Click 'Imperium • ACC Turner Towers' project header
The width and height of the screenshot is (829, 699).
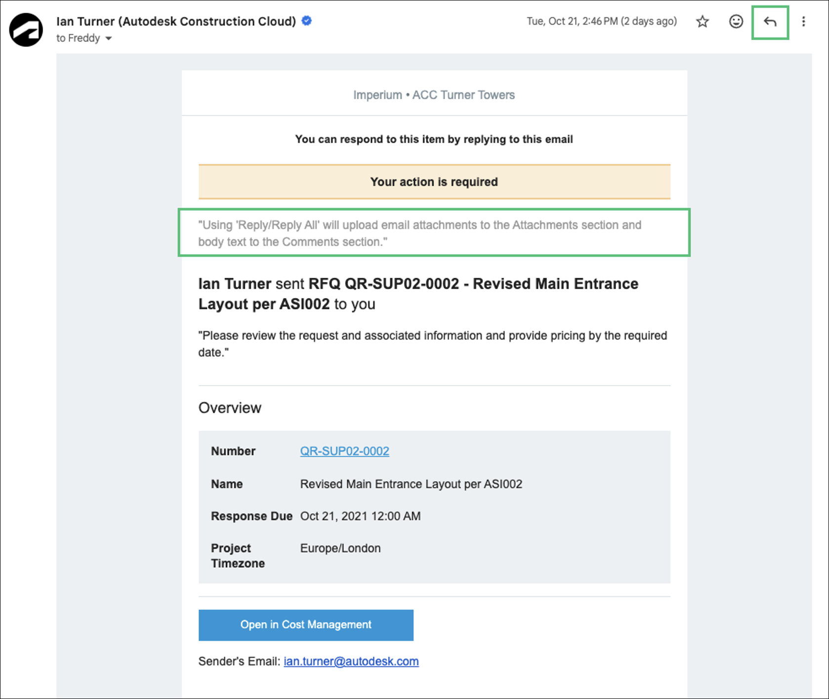tap(433, 95)
